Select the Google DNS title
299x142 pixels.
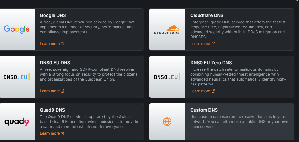53,15
